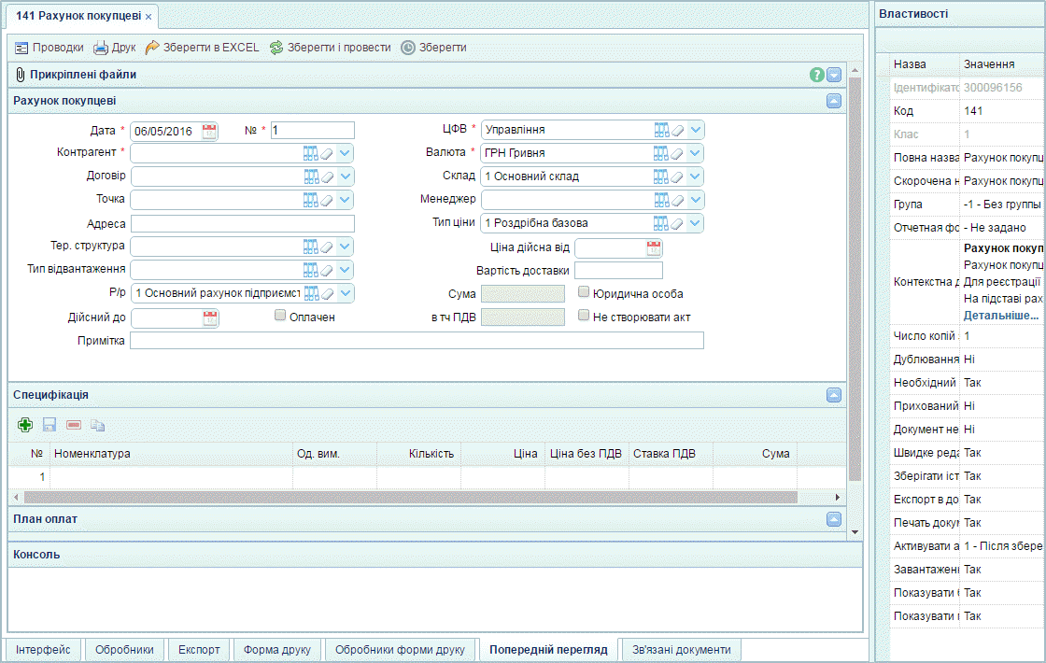Screen dimensions: 1046x663
Task: Clear the Тер. структура field with eraser
Action: (x=327, y=247)
